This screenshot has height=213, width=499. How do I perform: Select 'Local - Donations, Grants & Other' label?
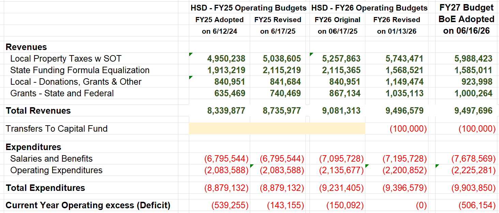[x=76, y=82]
